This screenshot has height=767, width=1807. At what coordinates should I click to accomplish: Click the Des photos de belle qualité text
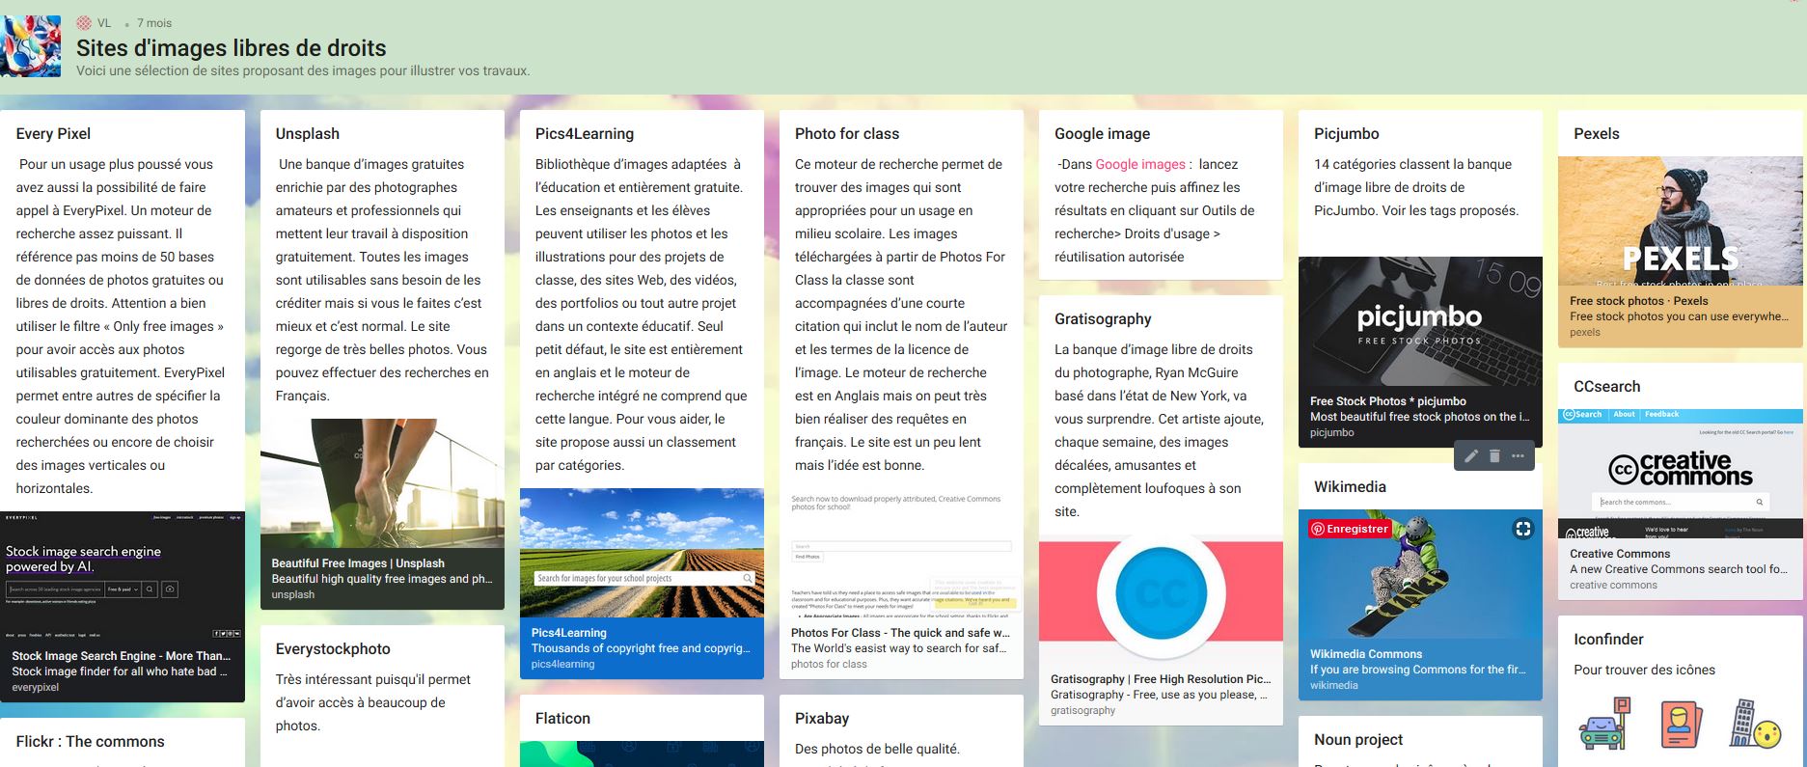877,749
